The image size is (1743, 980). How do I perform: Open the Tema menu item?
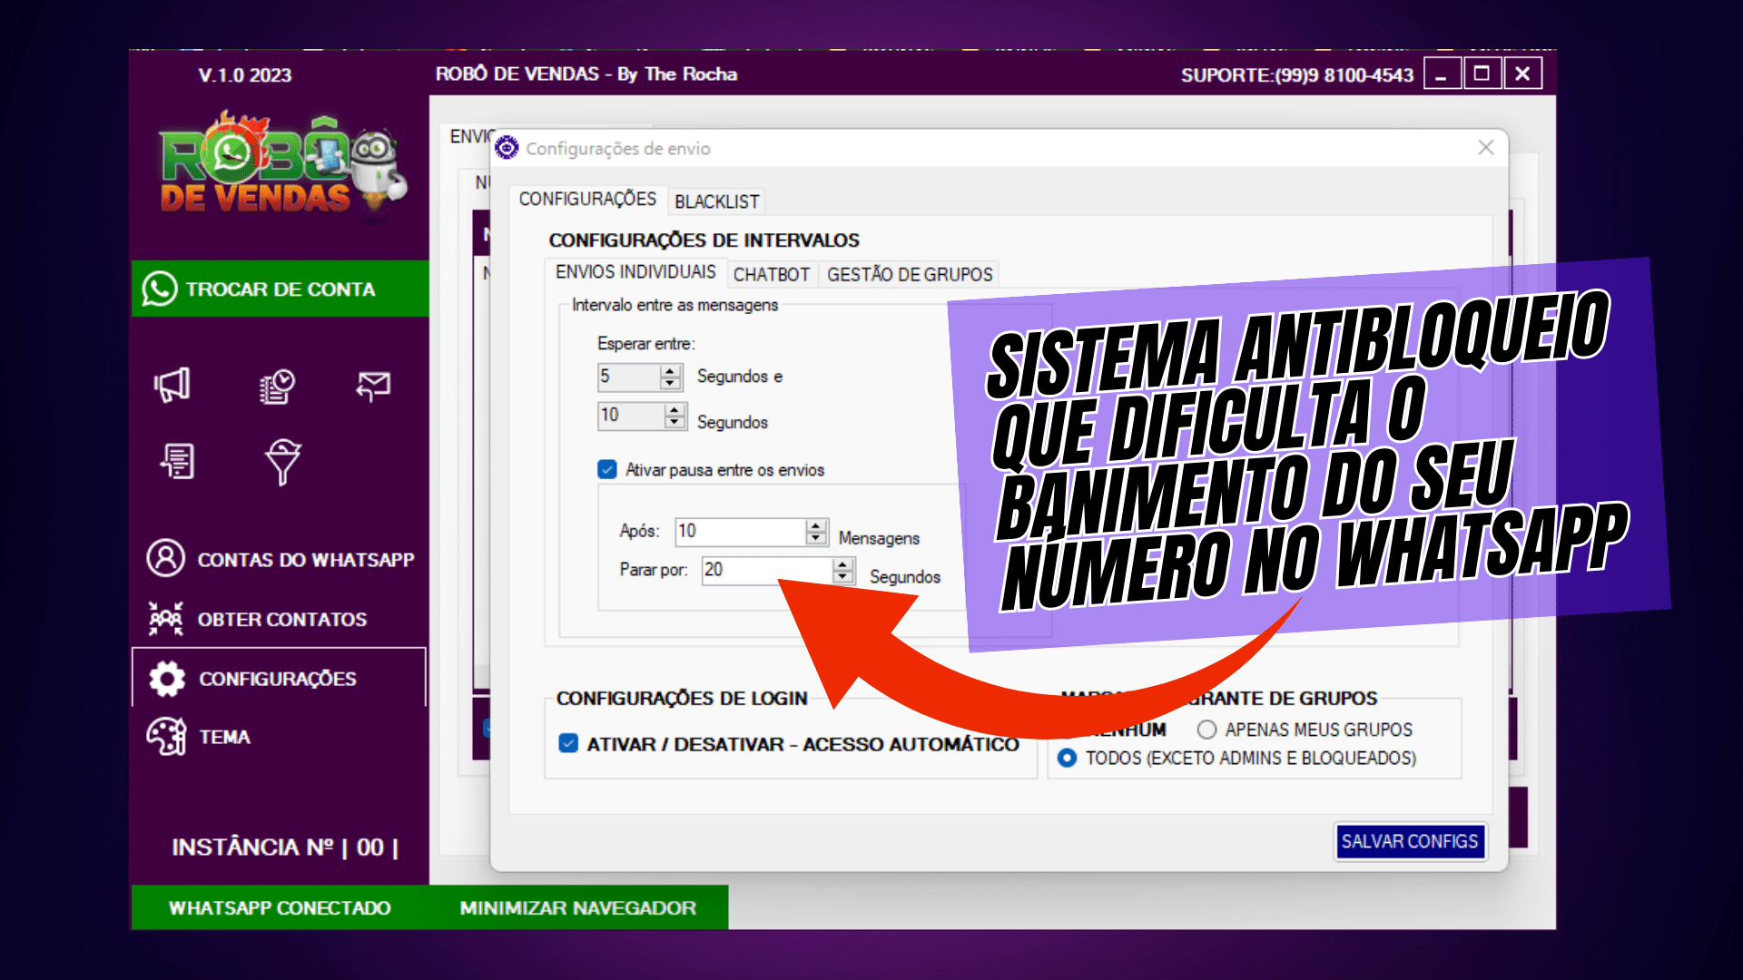pos(199,737)
